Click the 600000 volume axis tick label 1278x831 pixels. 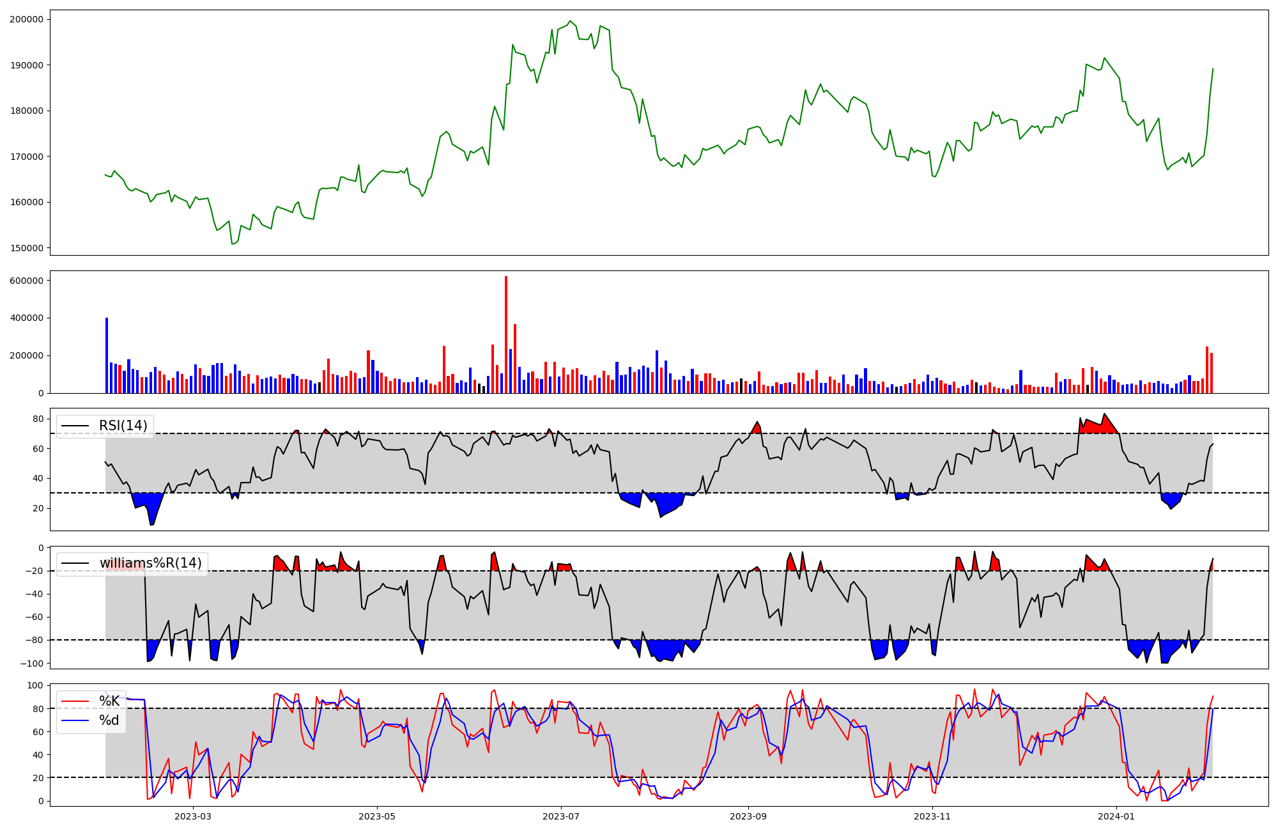click(x=27, y=281)
